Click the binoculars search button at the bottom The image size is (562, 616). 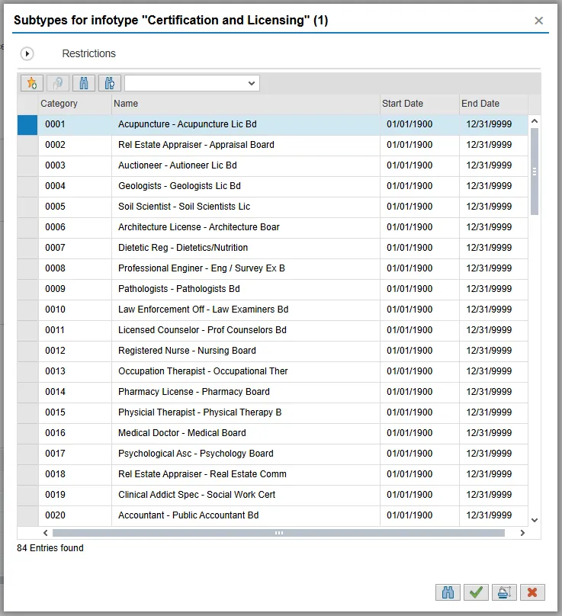(x=448, y=592)
